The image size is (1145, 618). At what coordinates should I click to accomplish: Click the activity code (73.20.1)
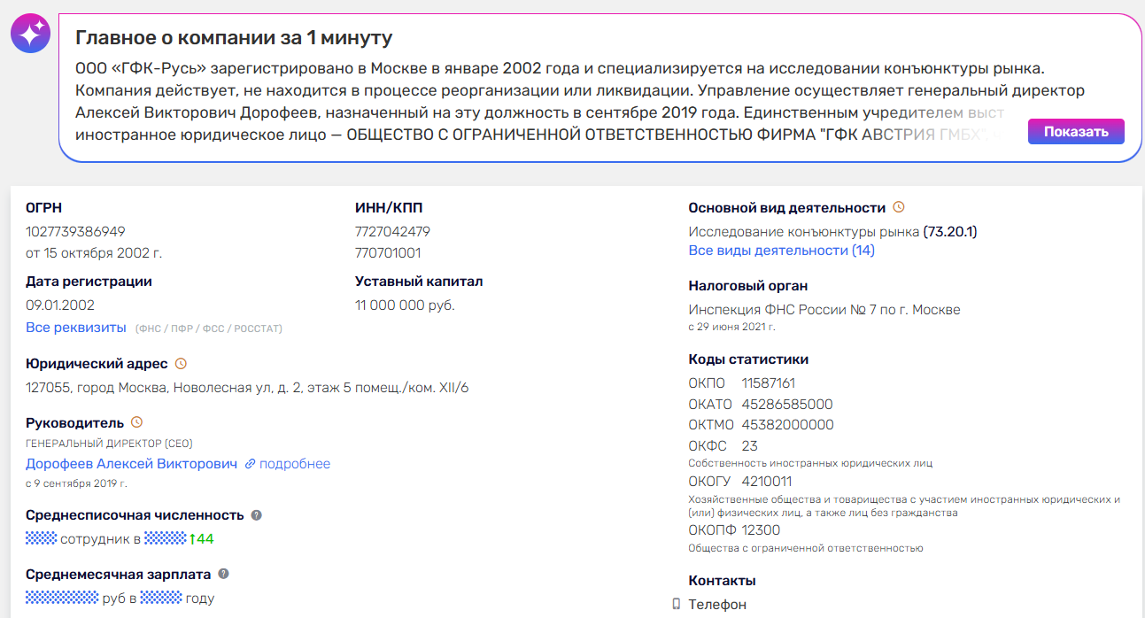pos(950,232)
